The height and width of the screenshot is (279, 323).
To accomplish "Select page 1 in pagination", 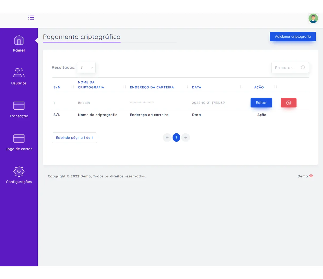I will click(x=176, y=137).
